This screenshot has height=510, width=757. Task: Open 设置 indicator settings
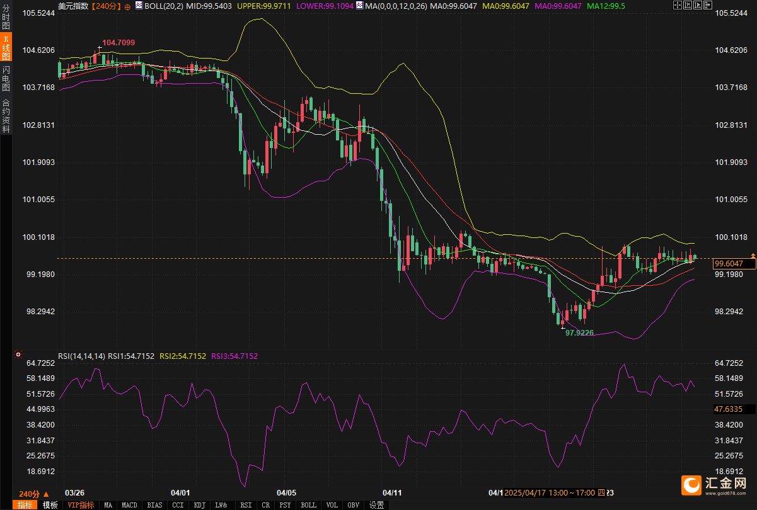click(377, 505)
